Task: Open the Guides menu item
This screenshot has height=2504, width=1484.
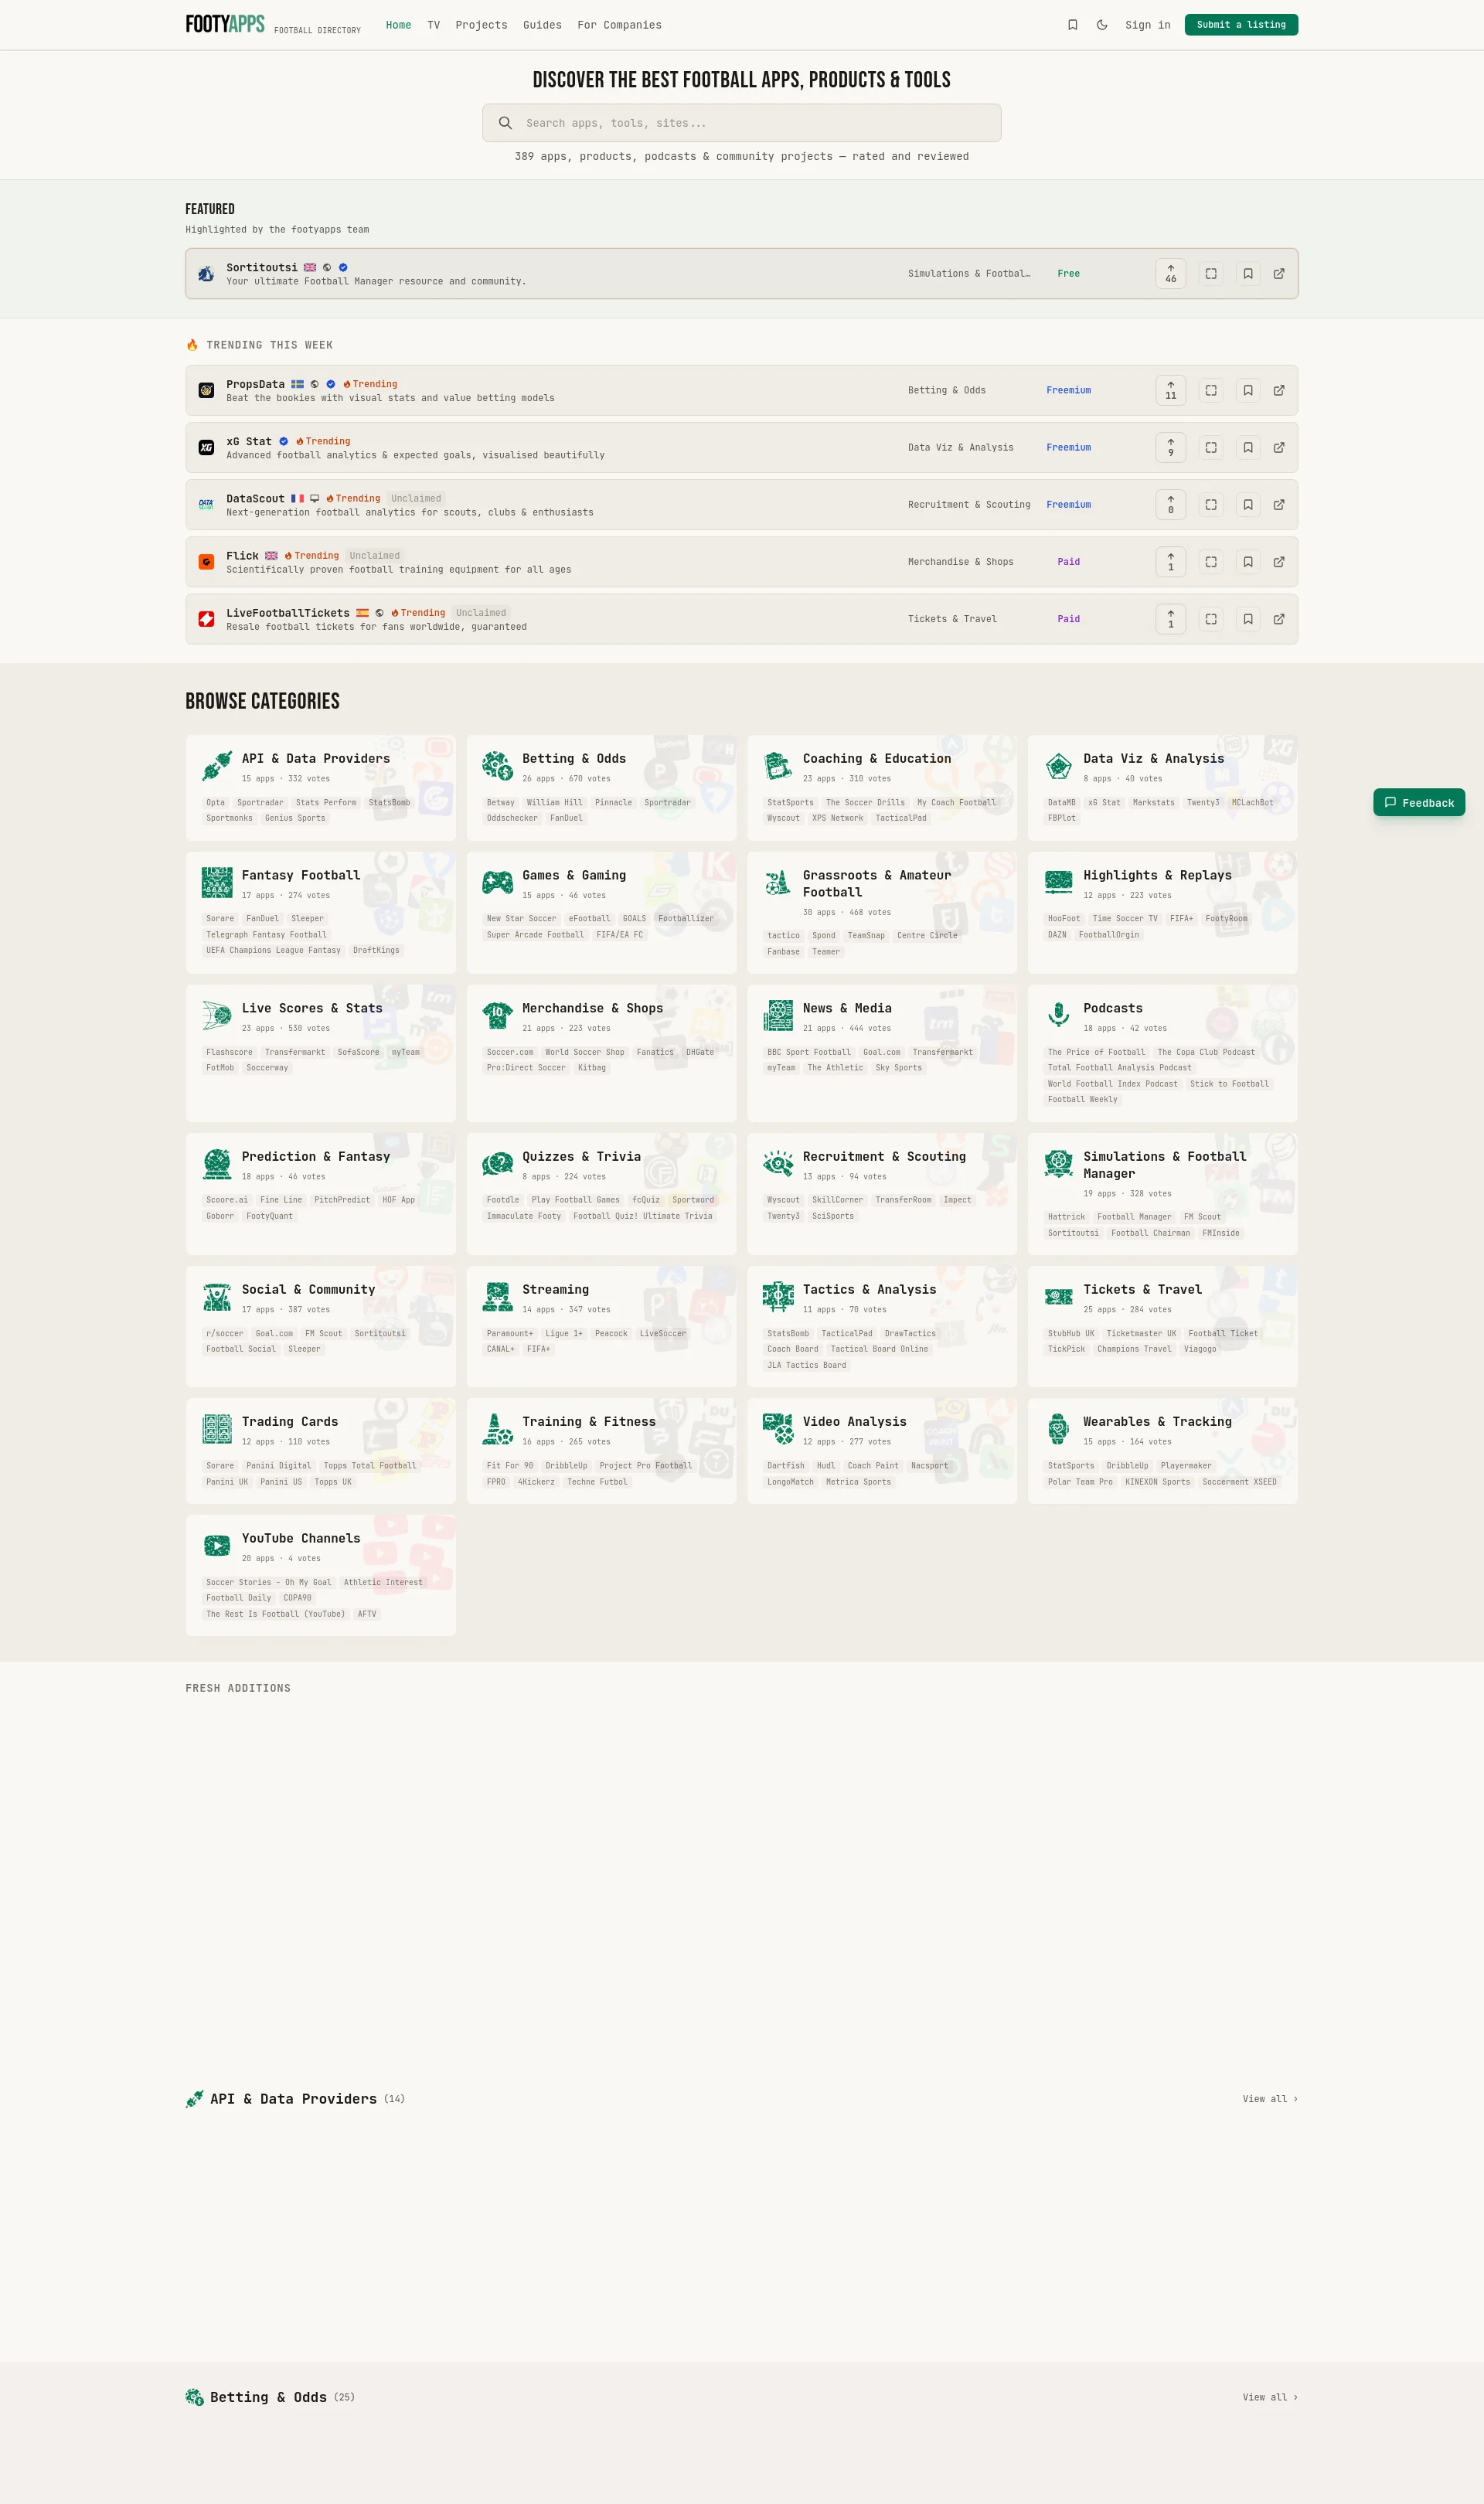Action: tap(543, 24)
